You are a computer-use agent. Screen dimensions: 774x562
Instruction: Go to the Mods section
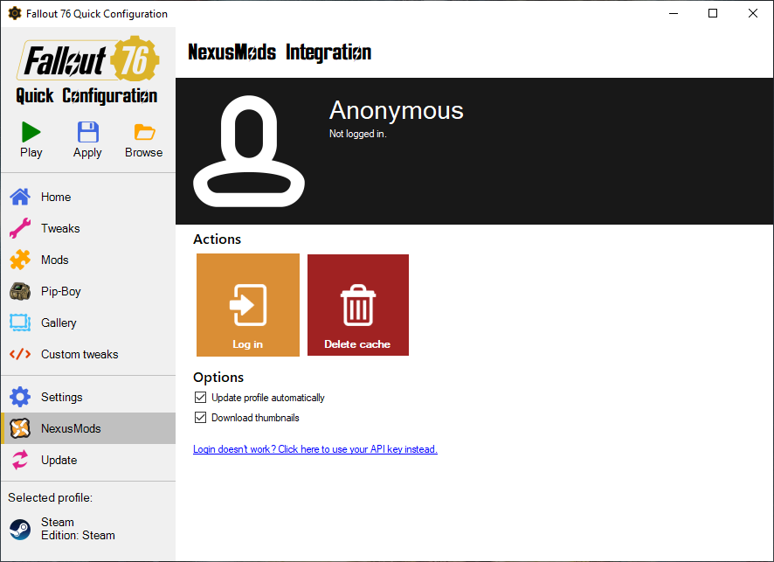pos(88,260)
